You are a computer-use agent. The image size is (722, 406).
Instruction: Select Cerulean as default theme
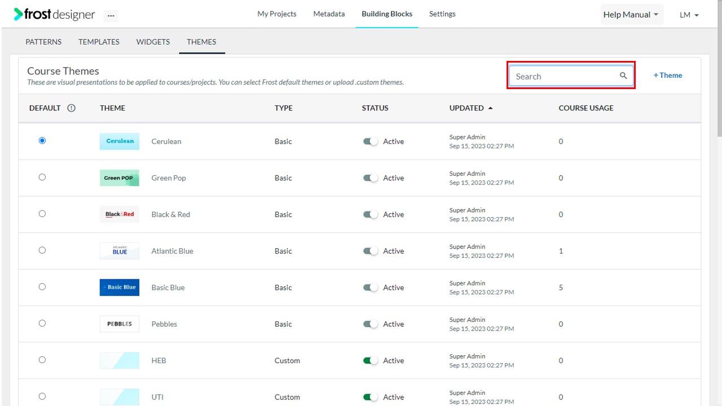(x=42, y=140)
